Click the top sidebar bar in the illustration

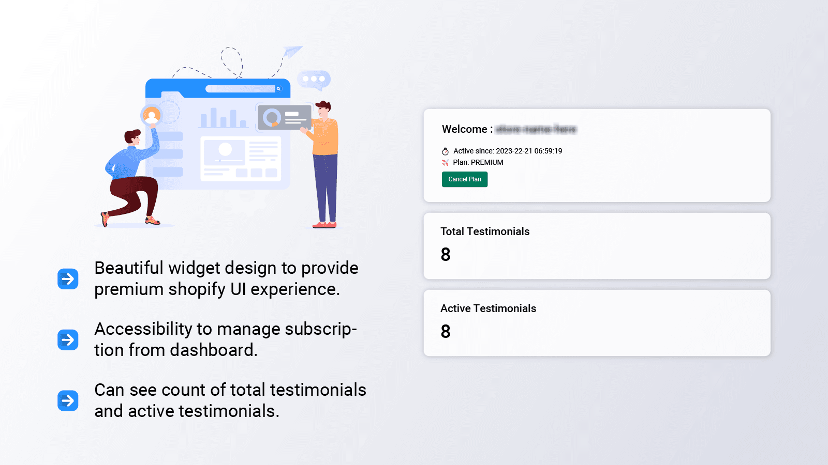pos(171,137)
